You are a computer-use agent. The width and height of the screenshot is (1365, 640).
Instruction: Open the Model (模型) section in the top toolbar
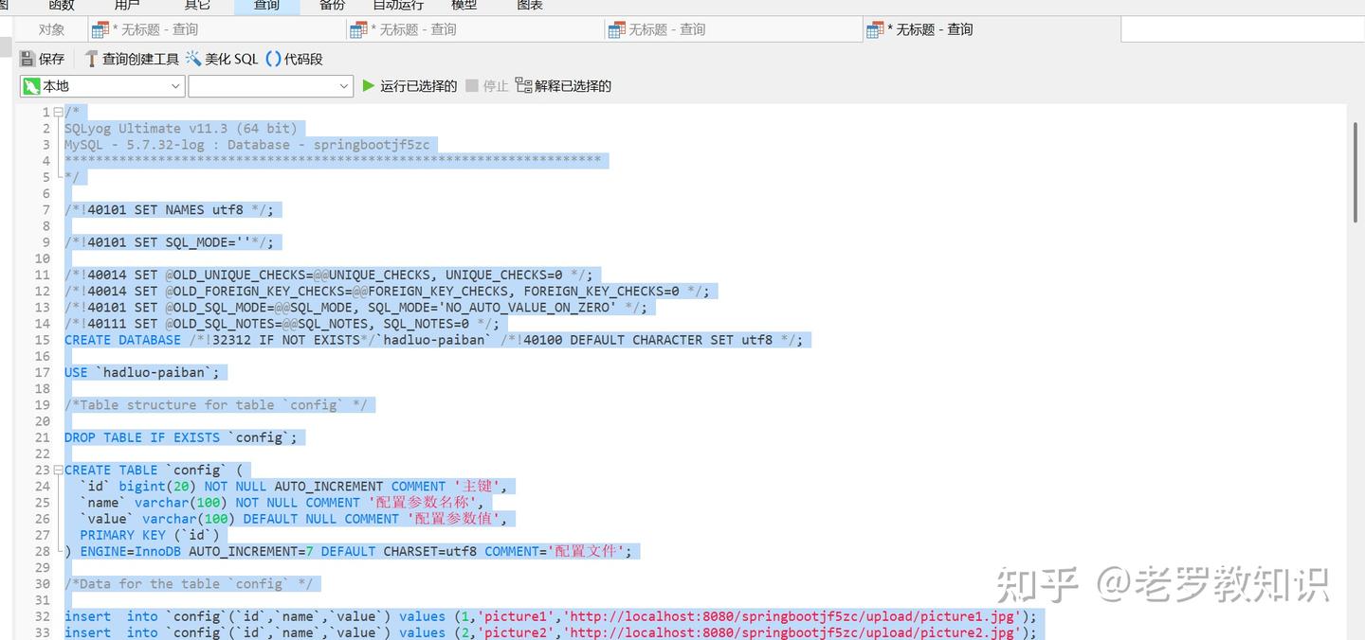click(x=464, y=6)
